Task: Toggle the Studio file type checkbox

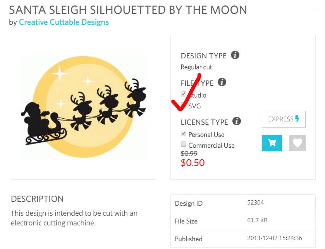Action: [x=184, y=94]
